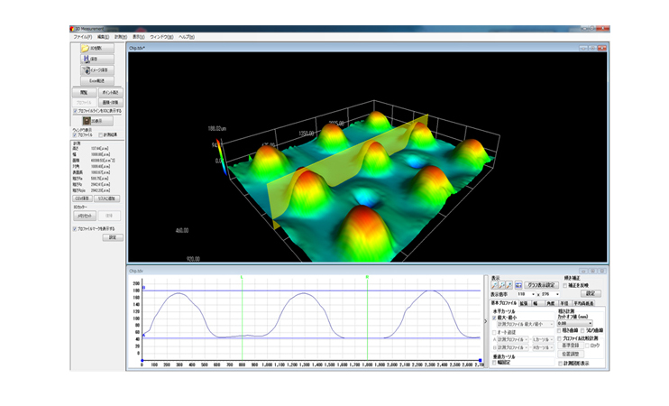Open row B 計測プロファイル dropdown
This screenshot has height=406, width=669.
(513, 347)
